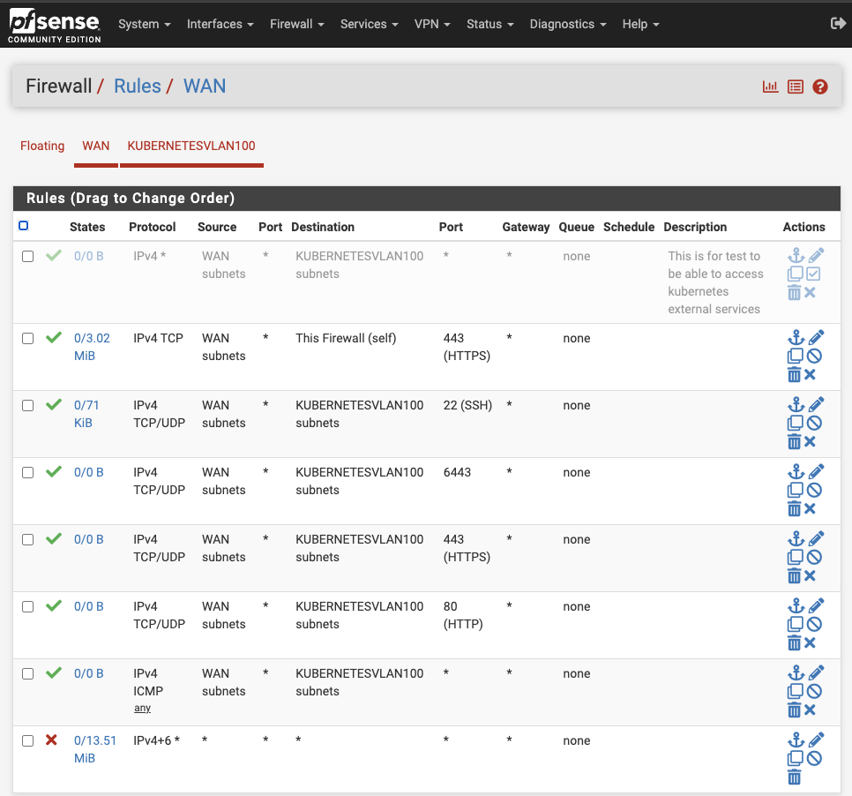
Task: Disable the 80 (HTTP) rule via ban icon
Action: click(x=815, y=625)
